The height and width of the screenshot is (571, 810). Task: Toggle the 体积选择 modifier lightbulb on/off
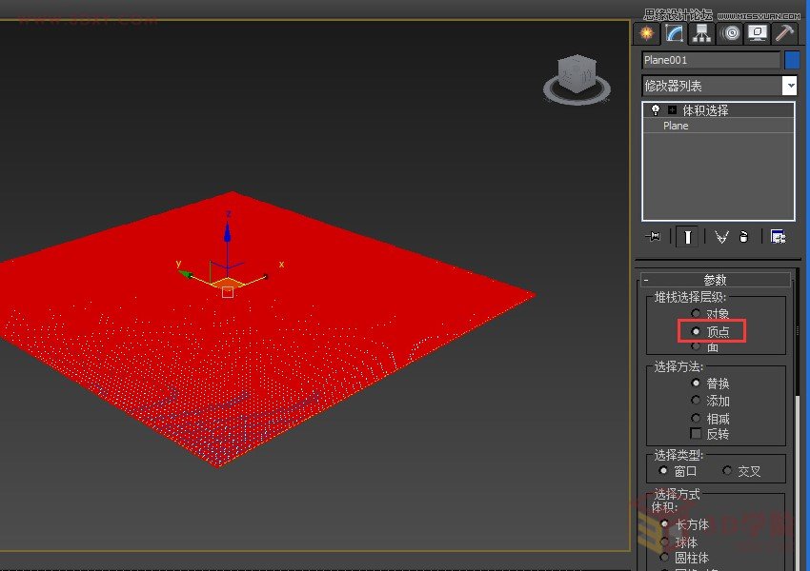pos(655,108)
